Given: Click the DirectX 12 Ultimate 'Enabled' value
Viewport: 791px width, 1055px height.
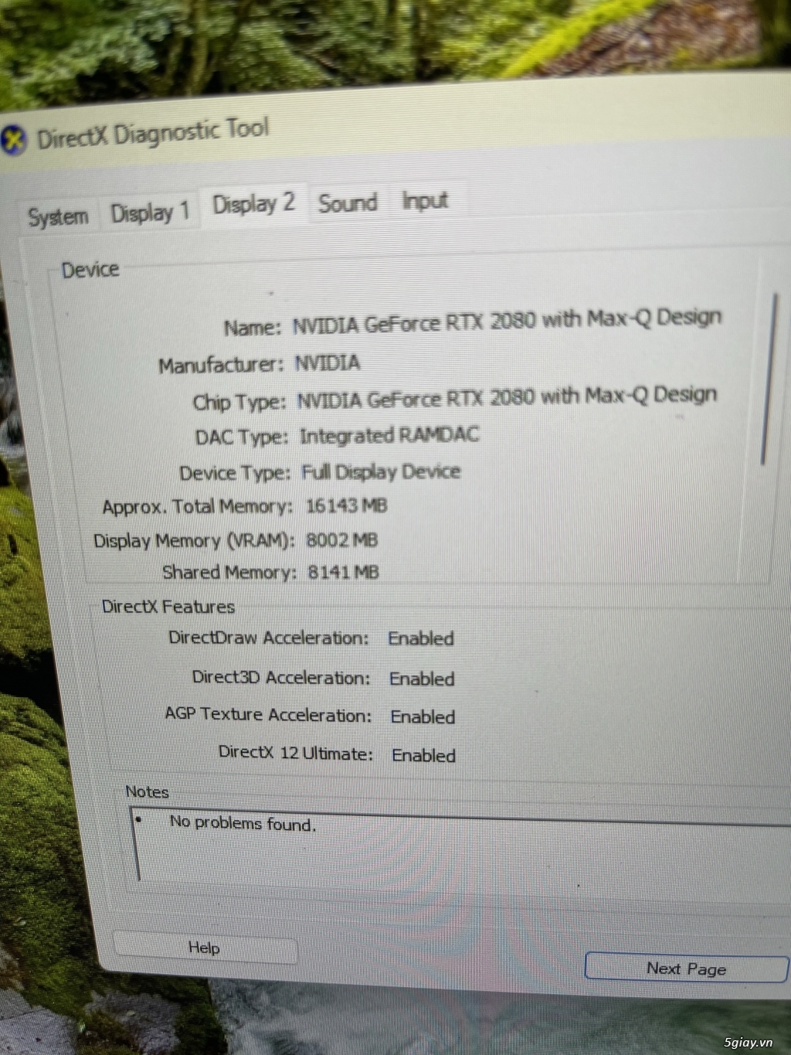Looking at the screenshot, I should tap(423, 755).
